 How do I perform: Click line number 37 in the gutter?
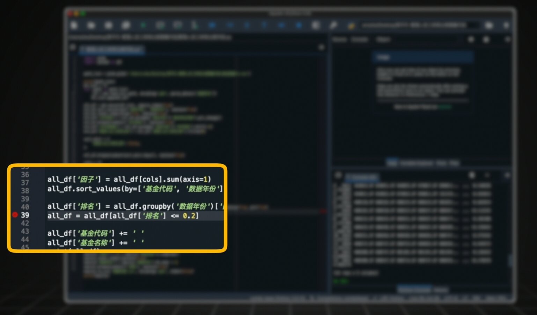pos(25,183)
